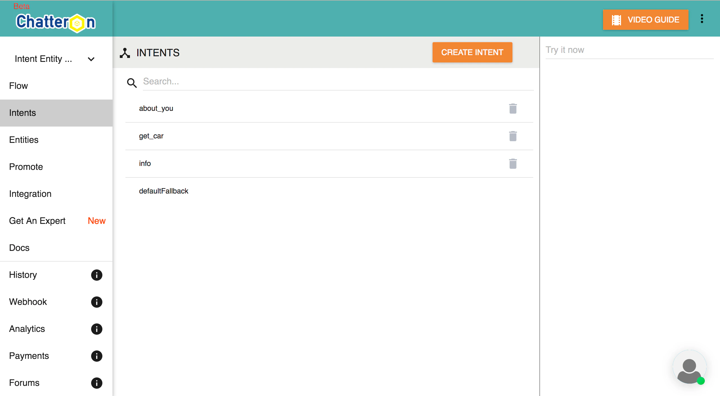Click the info icon next to Payments

click(x=96, y=356)
